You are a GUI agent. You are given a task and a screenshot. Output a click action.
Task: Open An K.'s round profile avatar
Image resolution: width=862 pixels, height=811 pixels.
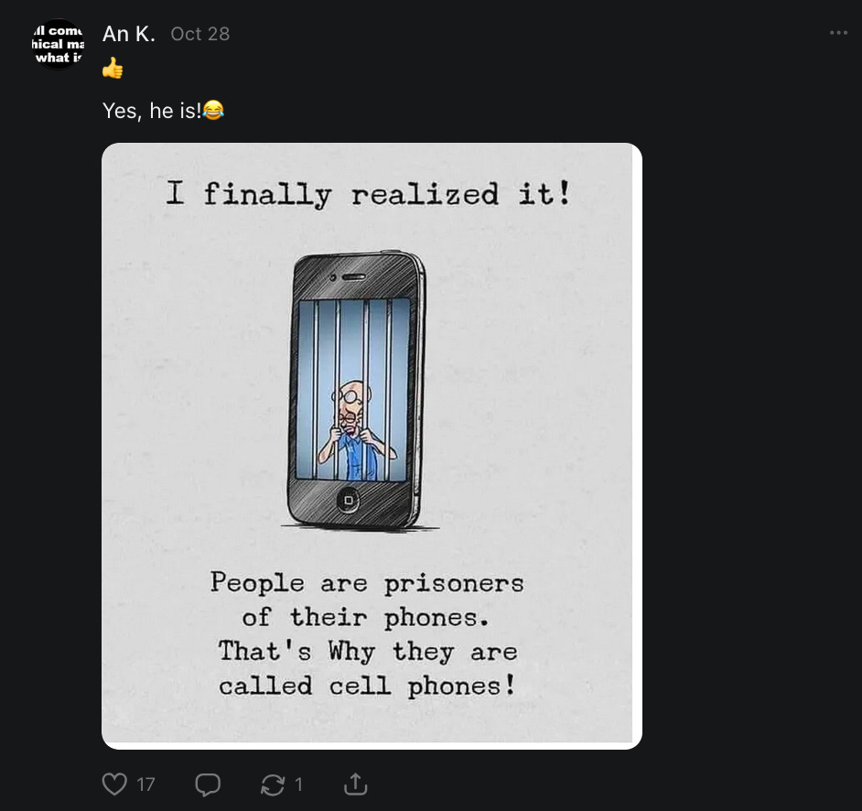pos(58,44)
